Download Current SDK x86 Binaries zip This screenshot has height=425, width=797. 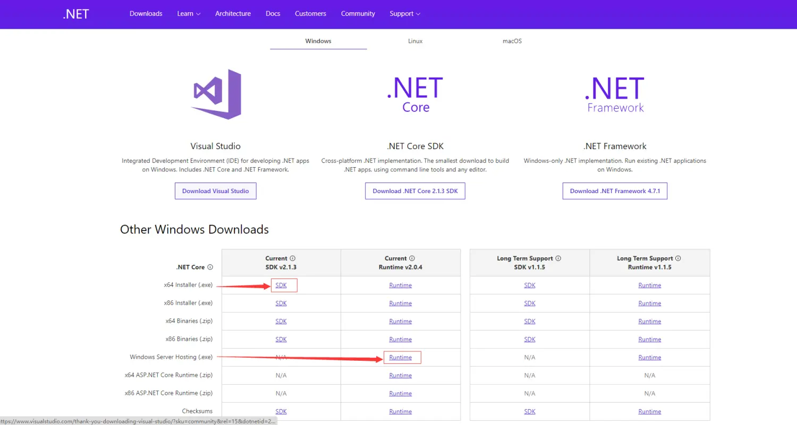click(x=281, y=340)
